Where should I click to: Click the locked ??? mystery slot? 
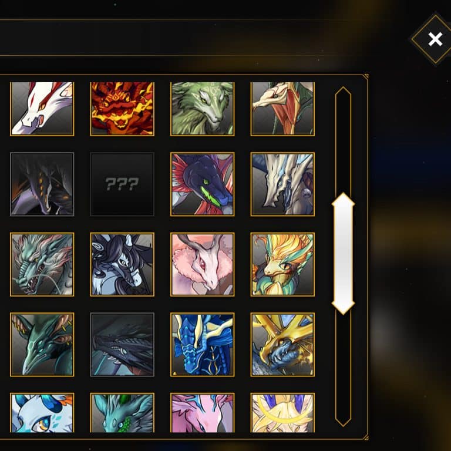click(x=122, y=184)
